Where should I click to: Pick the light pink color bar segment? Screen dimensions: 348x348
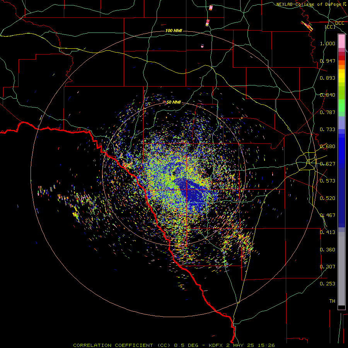pyautogui.click(x=341, y=41)
